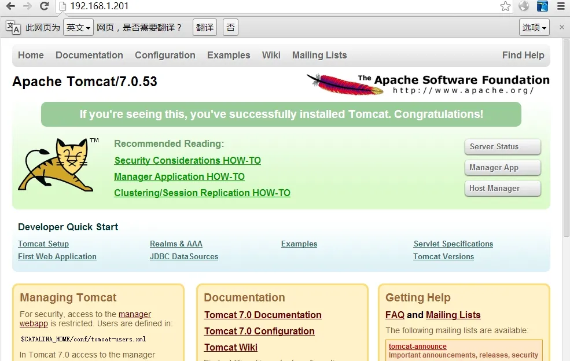Open the Examples link under Developer Quick Start

click(x=299, y=244)
